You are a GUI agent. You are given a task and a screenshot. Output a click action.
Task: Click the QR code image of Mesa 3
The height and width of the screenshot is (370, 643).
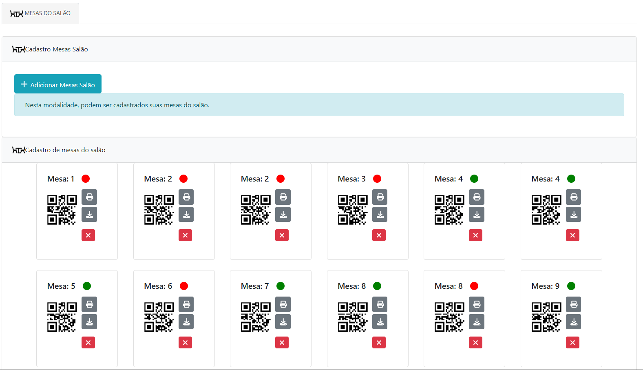point(352,210)
